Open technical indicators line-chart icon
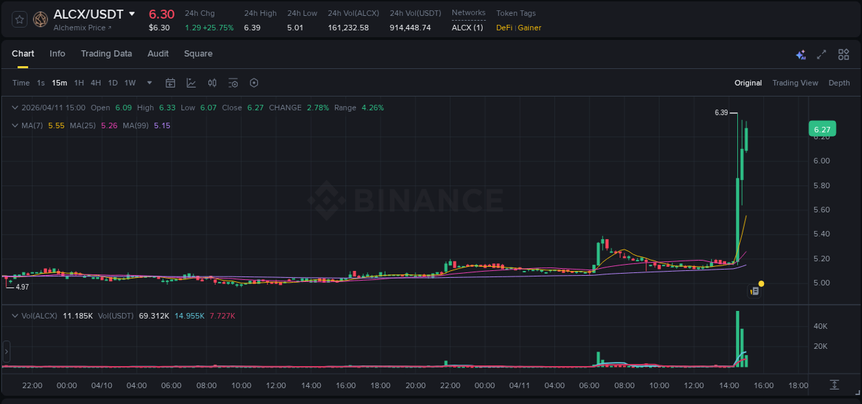 pyautogui.click(x=191, y=83)
